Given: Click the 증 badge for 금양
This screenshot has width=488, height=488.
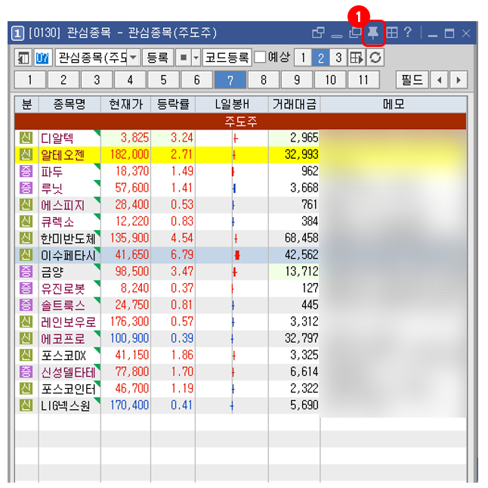Looking at the screenshot, I should click(26, 272).
